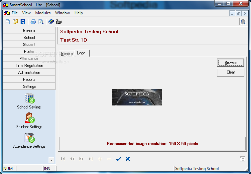
Task: Click the Browse button
Action: (231, 63)
